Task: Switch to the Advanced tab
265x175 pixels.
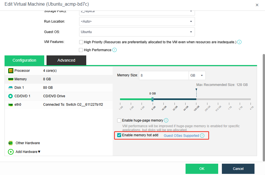Action: pyautogui.click(x=66, y=60)
